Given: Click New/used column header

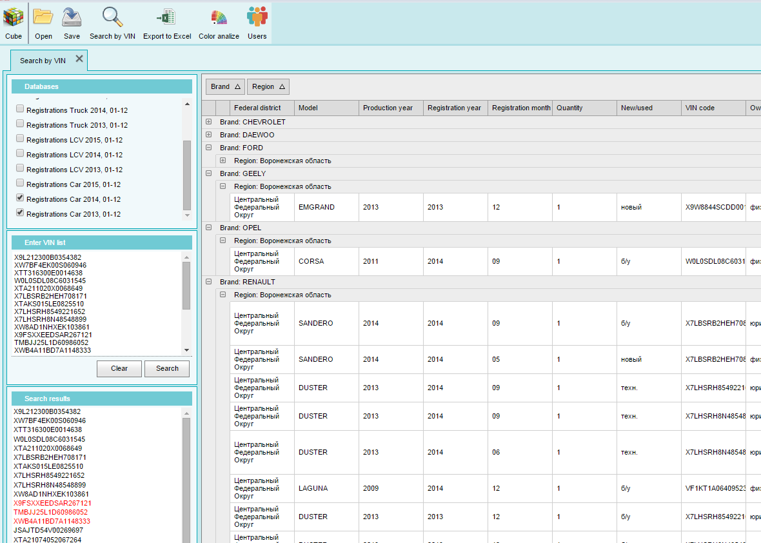Looking at the screenshot, I should coord(649,108).
